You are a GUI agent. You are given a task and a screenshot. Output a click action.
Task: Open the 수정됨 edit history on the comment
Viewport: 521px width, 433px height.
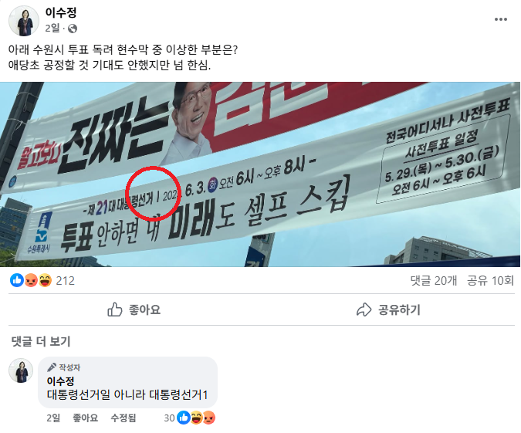[x=123, y=418]
